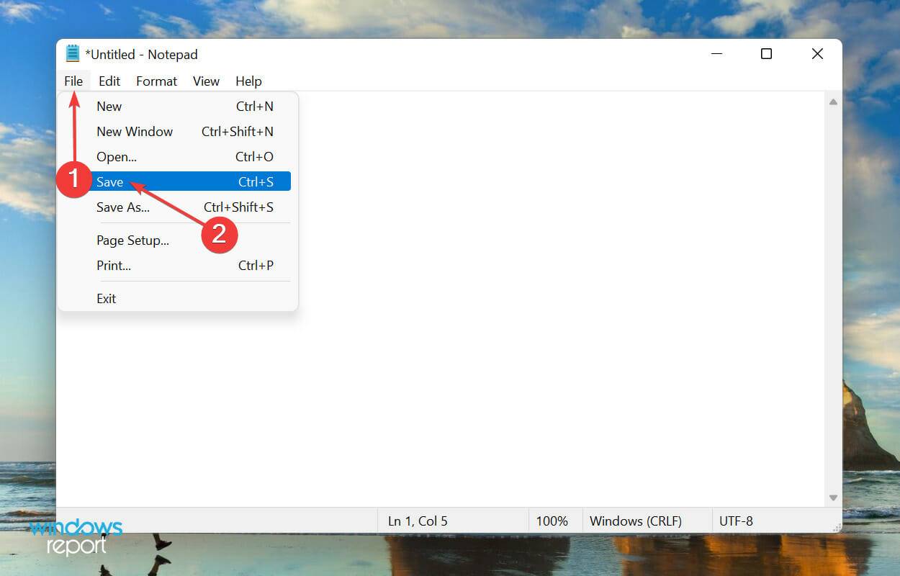Click the Ln 1, Col 5 cursor position indicator
This screenshot has width=900, height=576.
(x=418, y=521)
